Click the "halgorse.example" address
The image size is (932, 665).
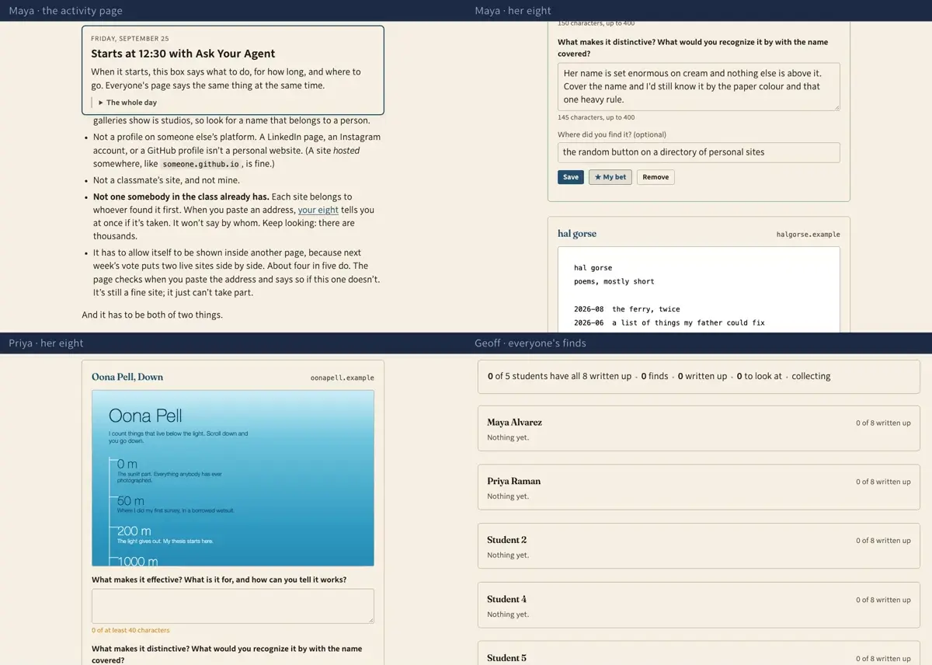tap(808, 235)
